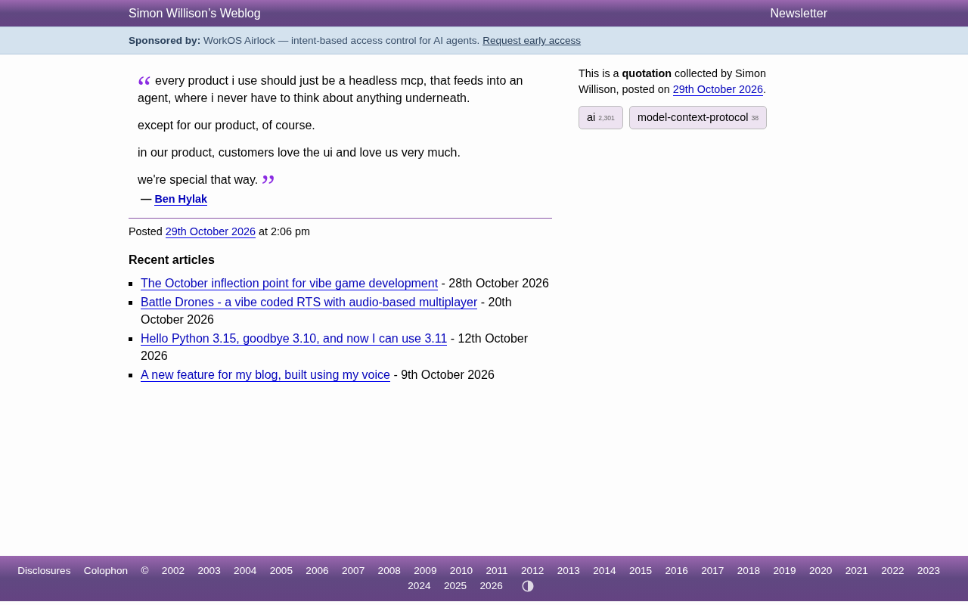
Task: Open the 2007 archive
Action: click(x=353, y=571)
